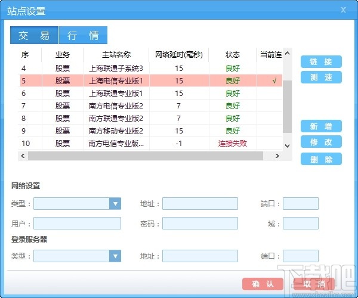Screen dimensions: 358x298
Task: Focus the 域 input field
Action: point(301,223)
